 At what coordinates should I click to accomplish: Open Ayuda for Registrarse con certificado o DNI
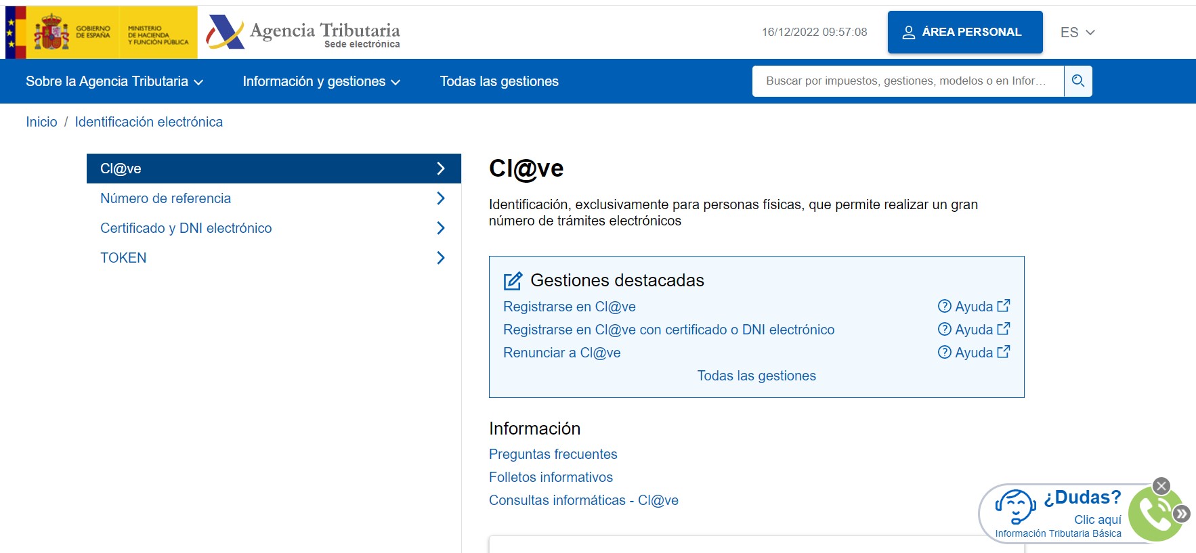[x=974, y=330]
